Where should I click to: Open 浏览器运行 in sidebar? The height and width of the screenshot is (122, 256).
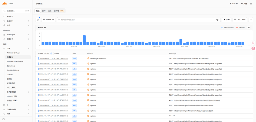[11, 83]
